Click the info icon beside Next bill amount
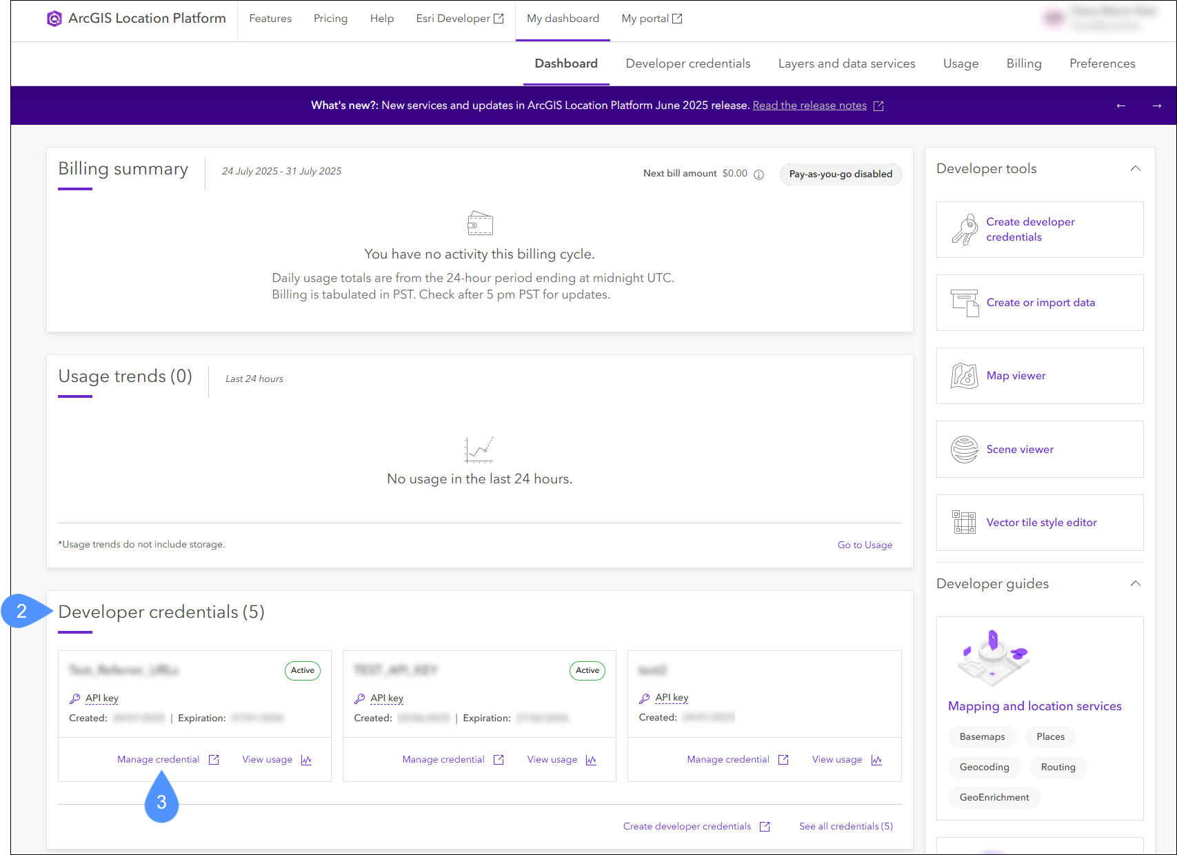This screenshot has width=1177, height=855. pos(758,174)
